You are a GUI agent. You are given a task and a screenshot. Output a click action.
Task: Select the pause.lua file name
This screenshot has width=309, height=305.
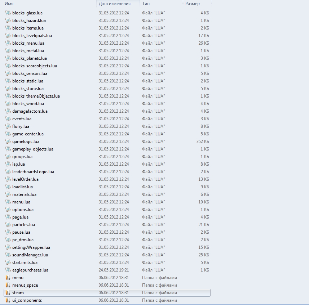21,232
